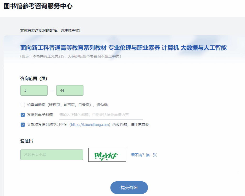Click the 验证码 section label
This screenshot has width=245, height=196.
coord(26,141)
